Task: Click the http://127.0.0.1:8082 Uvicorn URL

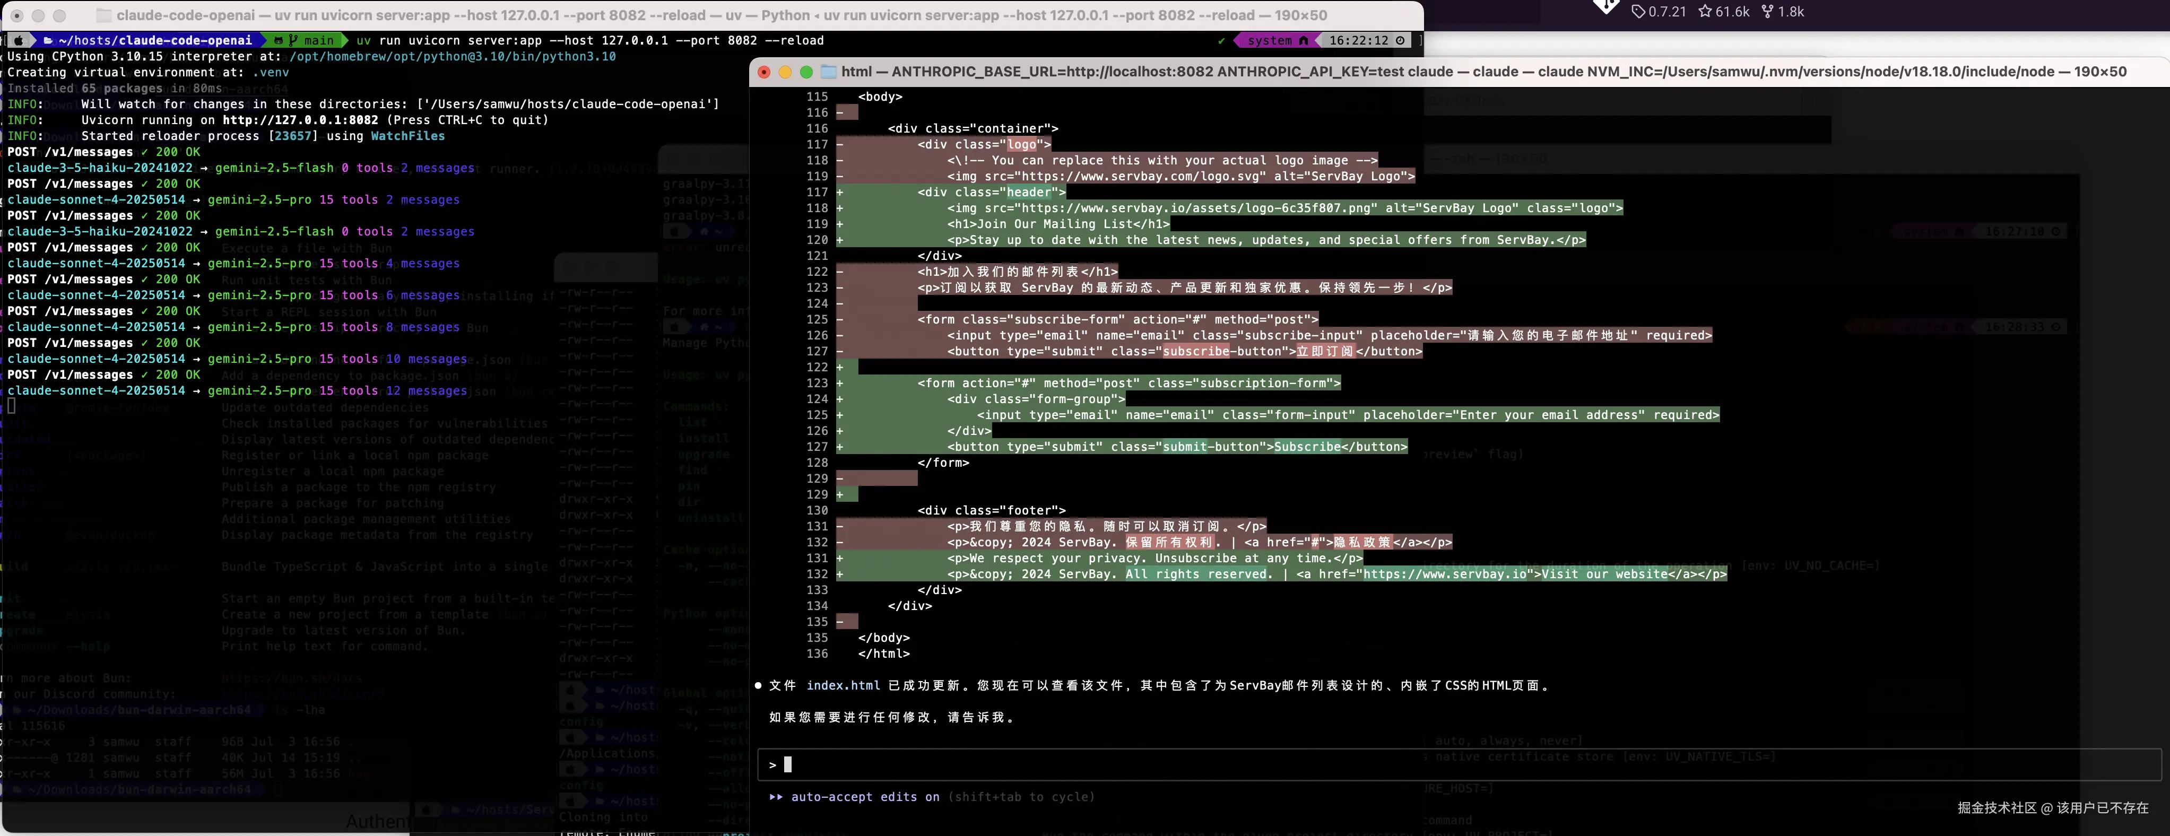Action: click(300, 119)
